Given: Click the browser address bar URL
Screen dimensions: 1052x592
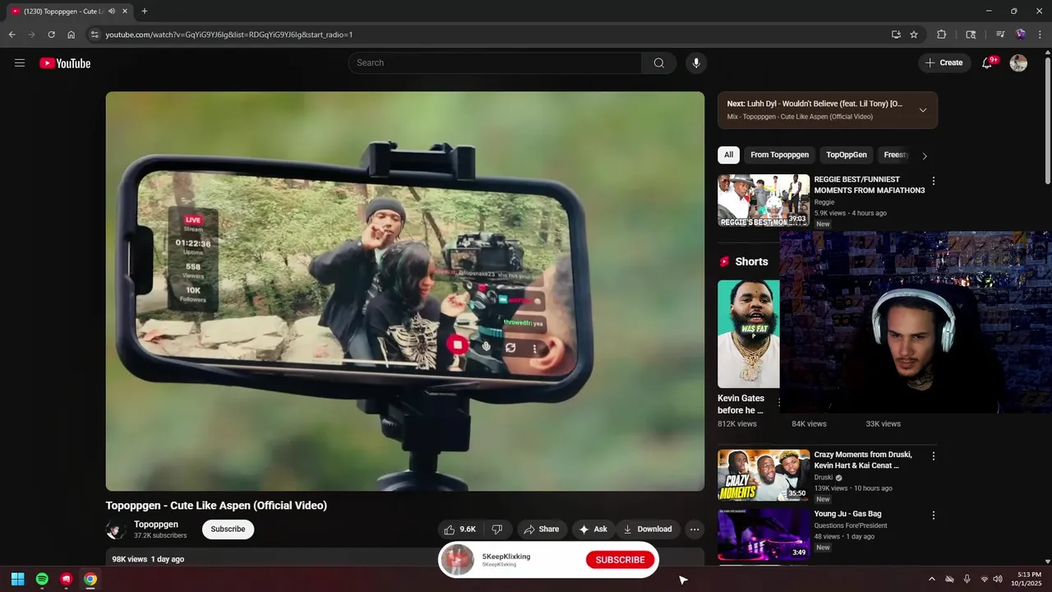Looking at the screenshot, I should 229,35.
